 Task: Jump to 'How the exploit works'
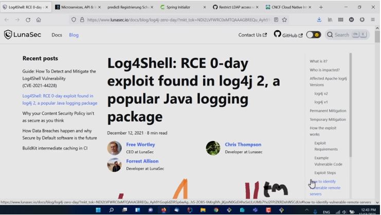[323, 131]
